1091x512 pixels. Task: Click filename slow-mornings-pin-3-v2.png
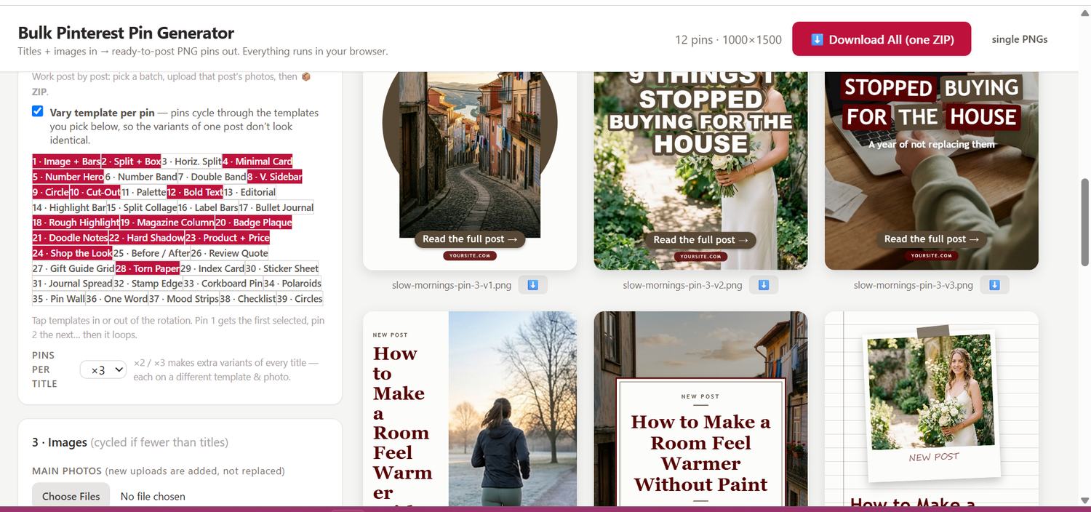coord(682,285)
